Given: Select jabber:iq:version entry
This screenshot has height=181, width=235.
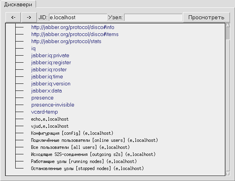Looking at the screenshot, I should click(x=51, y=84).
